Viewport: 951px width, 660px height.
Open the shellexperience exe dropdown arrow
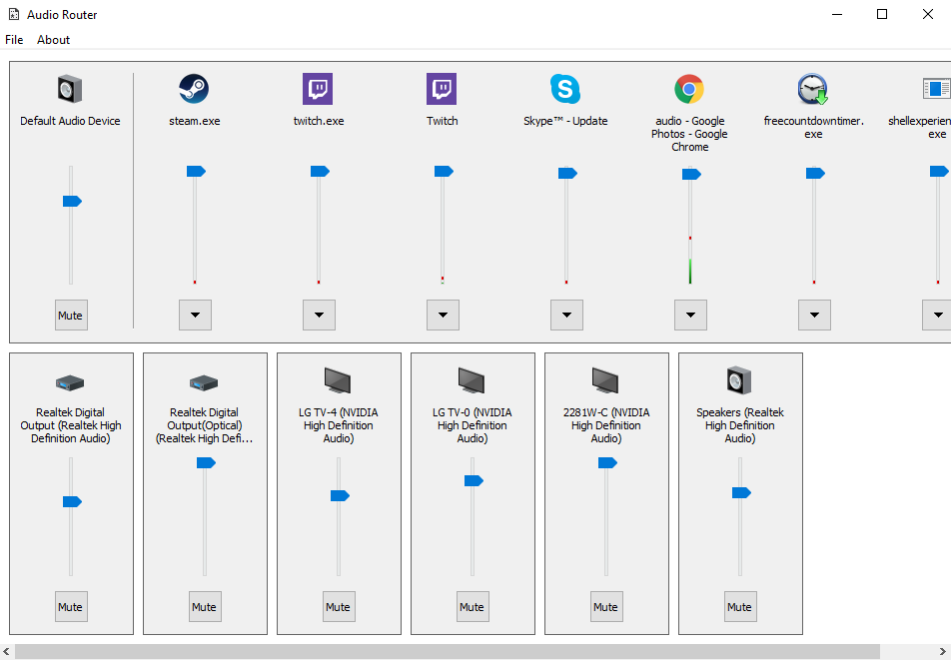tap(937, 316)
